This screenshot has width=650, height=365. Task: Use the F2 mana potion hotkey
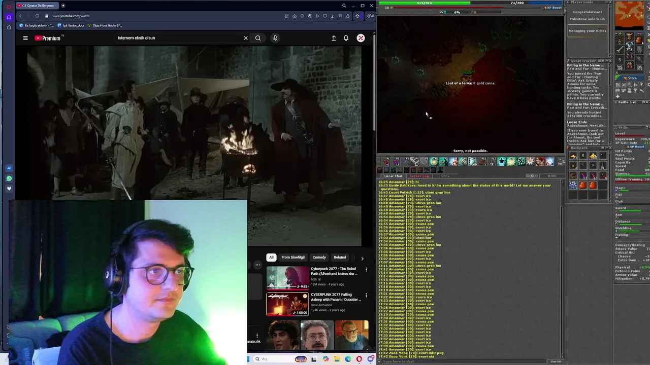[396, 162]
